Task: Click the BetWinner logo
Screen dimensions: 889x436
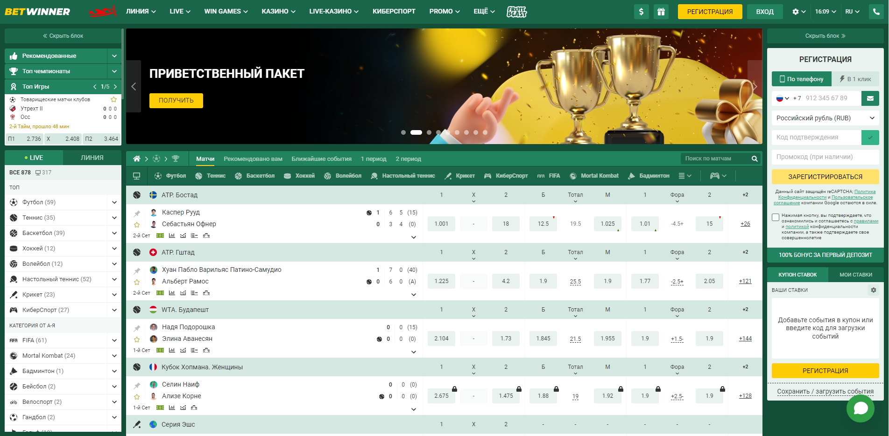Action: [37, 12]
